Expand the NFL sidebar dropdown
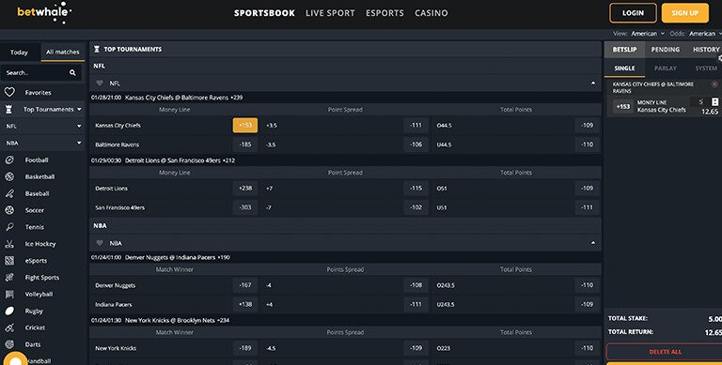Screen dimensions: 722x365 click(79, 126)
